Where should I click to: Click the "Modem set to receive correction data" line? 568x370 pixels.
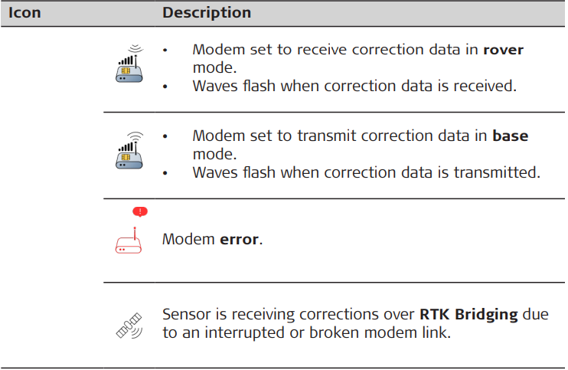(x=335, y=50)
